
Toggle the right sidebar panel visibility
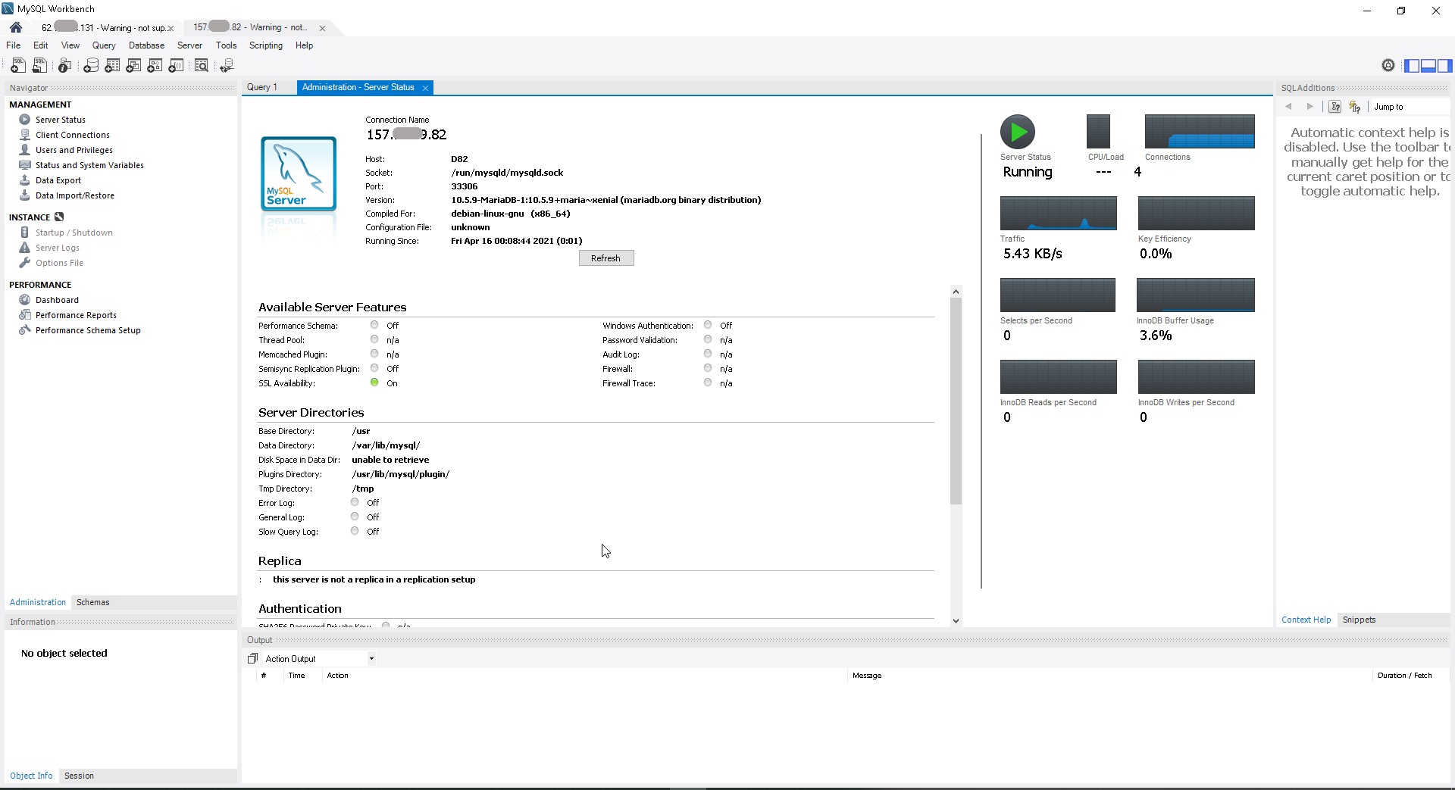click(x=1445, y=66)
